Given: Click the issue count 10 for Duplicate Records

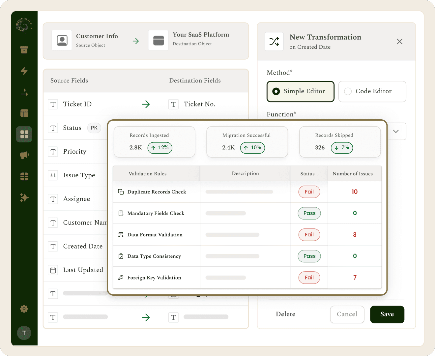Looking at the screenshot, I should (355, 192).
